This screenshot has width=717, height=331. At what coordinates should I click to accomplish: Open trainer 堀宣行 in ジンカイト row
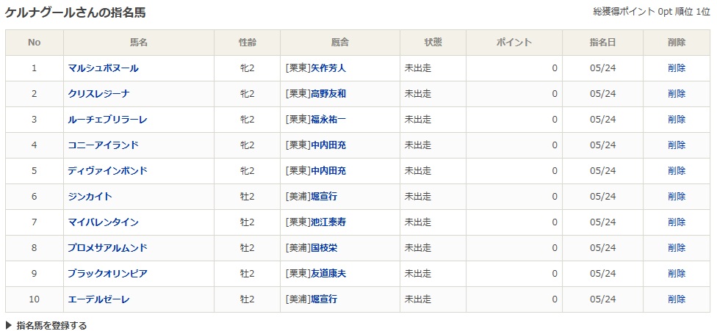point(324,196)
